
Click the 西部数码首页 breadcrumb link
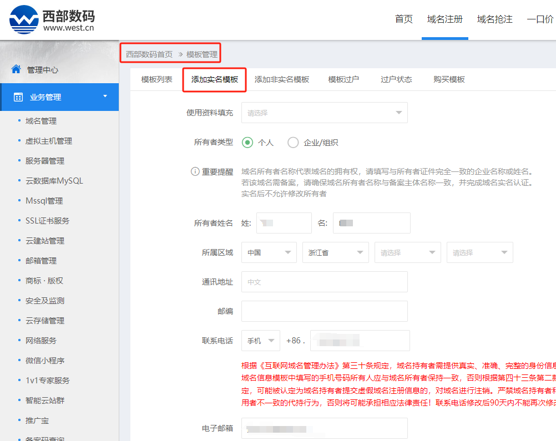coord(149,54)
